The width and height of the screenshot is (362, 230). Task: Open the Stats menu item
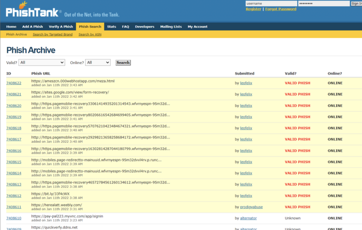(x=112, y=27)
